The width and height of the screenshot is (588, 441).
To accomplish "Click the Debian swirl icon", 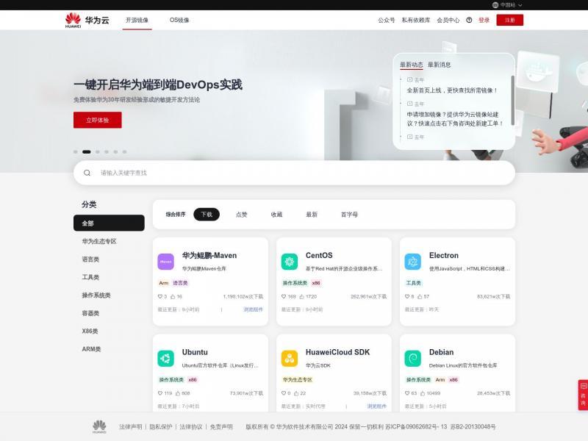I will pos(413,359).
